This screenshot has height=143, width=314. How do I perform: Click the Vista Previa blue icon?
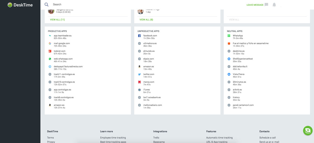coord(229,74)
